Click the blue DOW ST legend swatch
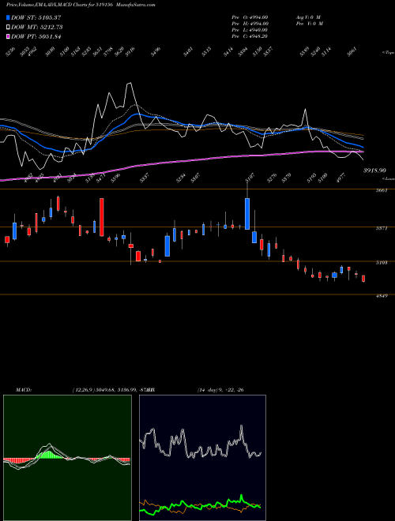395x521 pixels. tap(8, 17)
